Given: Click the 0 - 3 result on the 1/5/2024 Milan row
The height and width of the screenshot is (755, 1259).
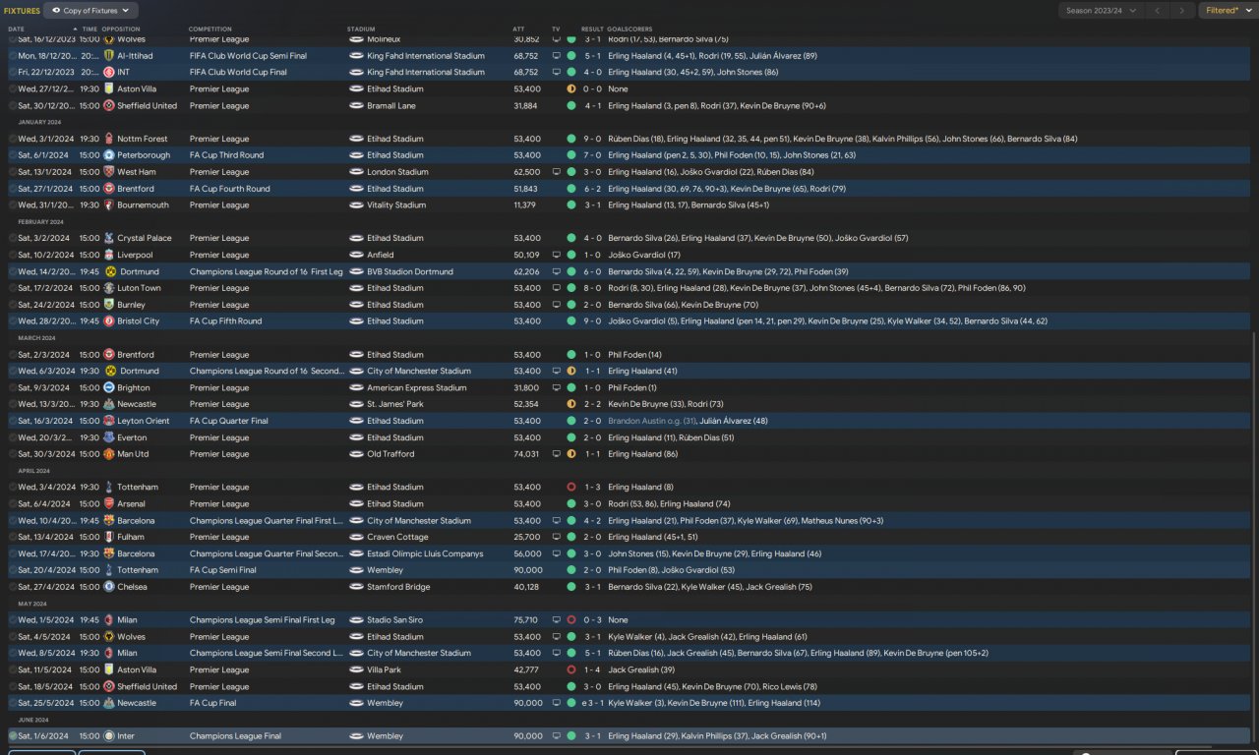Looking at the screenshot, I should click(592, 620).
